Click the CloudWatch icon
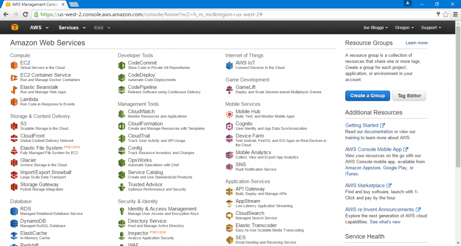 point(122,114)
